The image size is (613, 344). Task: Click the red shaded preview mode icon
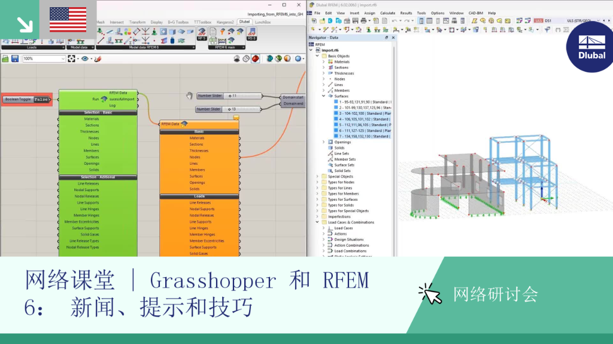point(255,59)
